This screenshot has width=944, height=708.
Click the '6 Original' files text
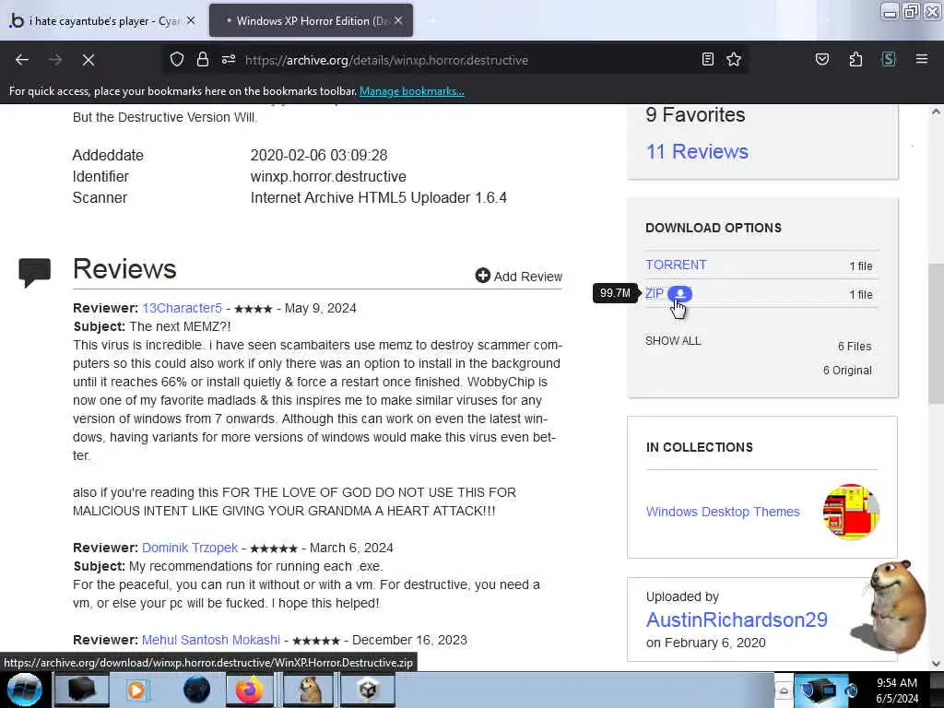[848, 371]
